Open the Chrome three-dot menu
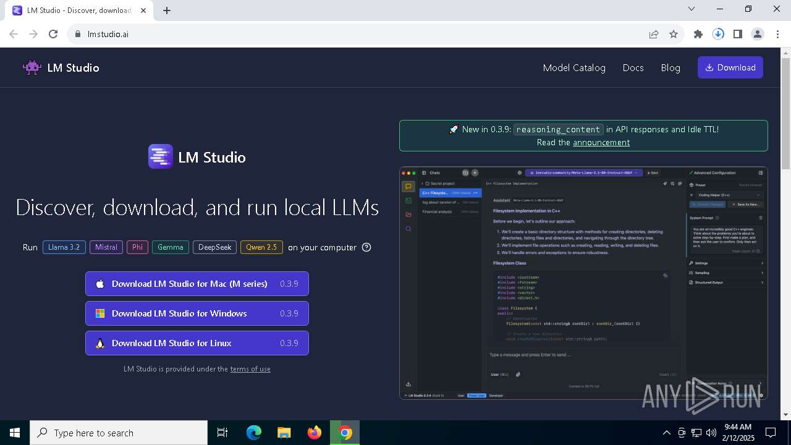The height and width of the screenshot is (445, 791). coord(777,34)
